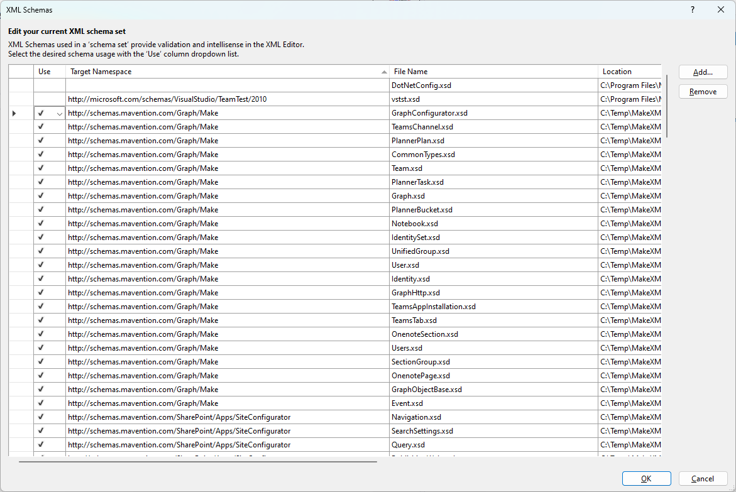Toggle the Use checkmark for PlannerPlan.xsd

[41, 141]
